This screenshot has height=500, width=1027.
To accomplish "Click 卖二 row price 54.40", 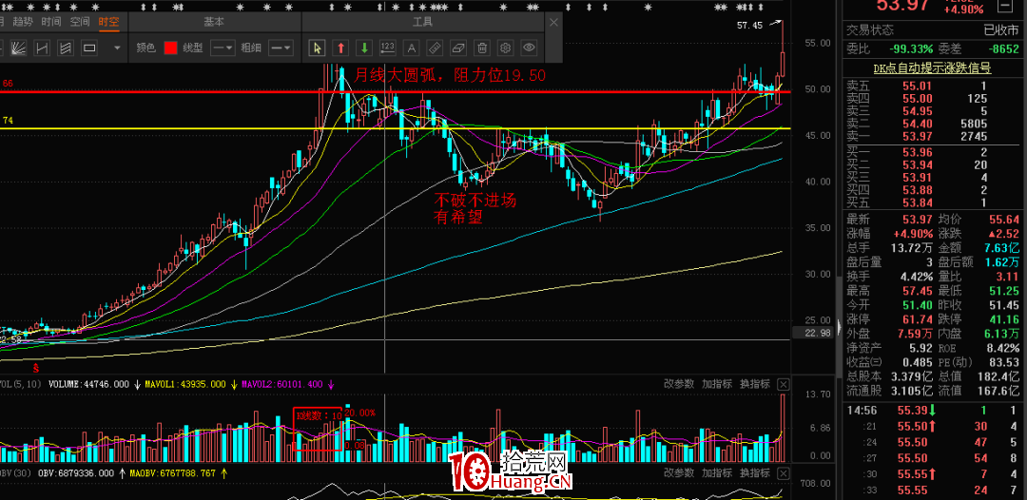I will point(916,123).
